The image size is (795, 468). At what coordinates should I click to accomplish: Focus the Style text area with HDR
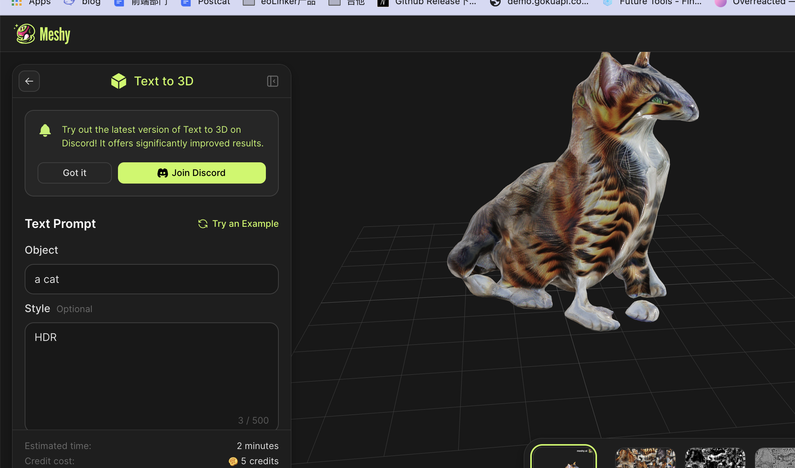click(x=152, y=376)
